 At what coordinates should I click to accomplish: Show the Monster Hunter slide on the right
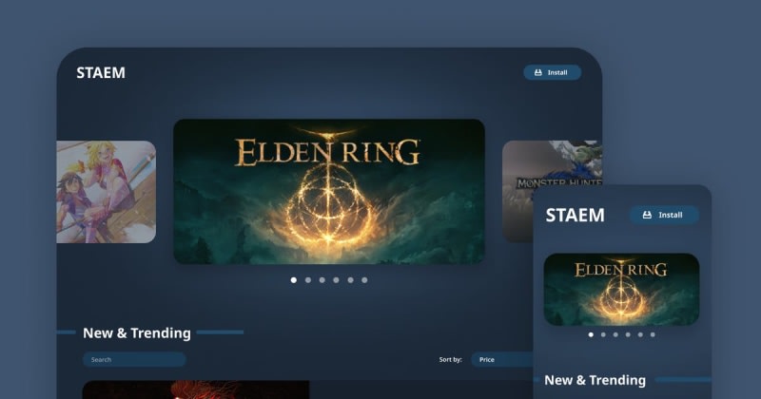552,165
